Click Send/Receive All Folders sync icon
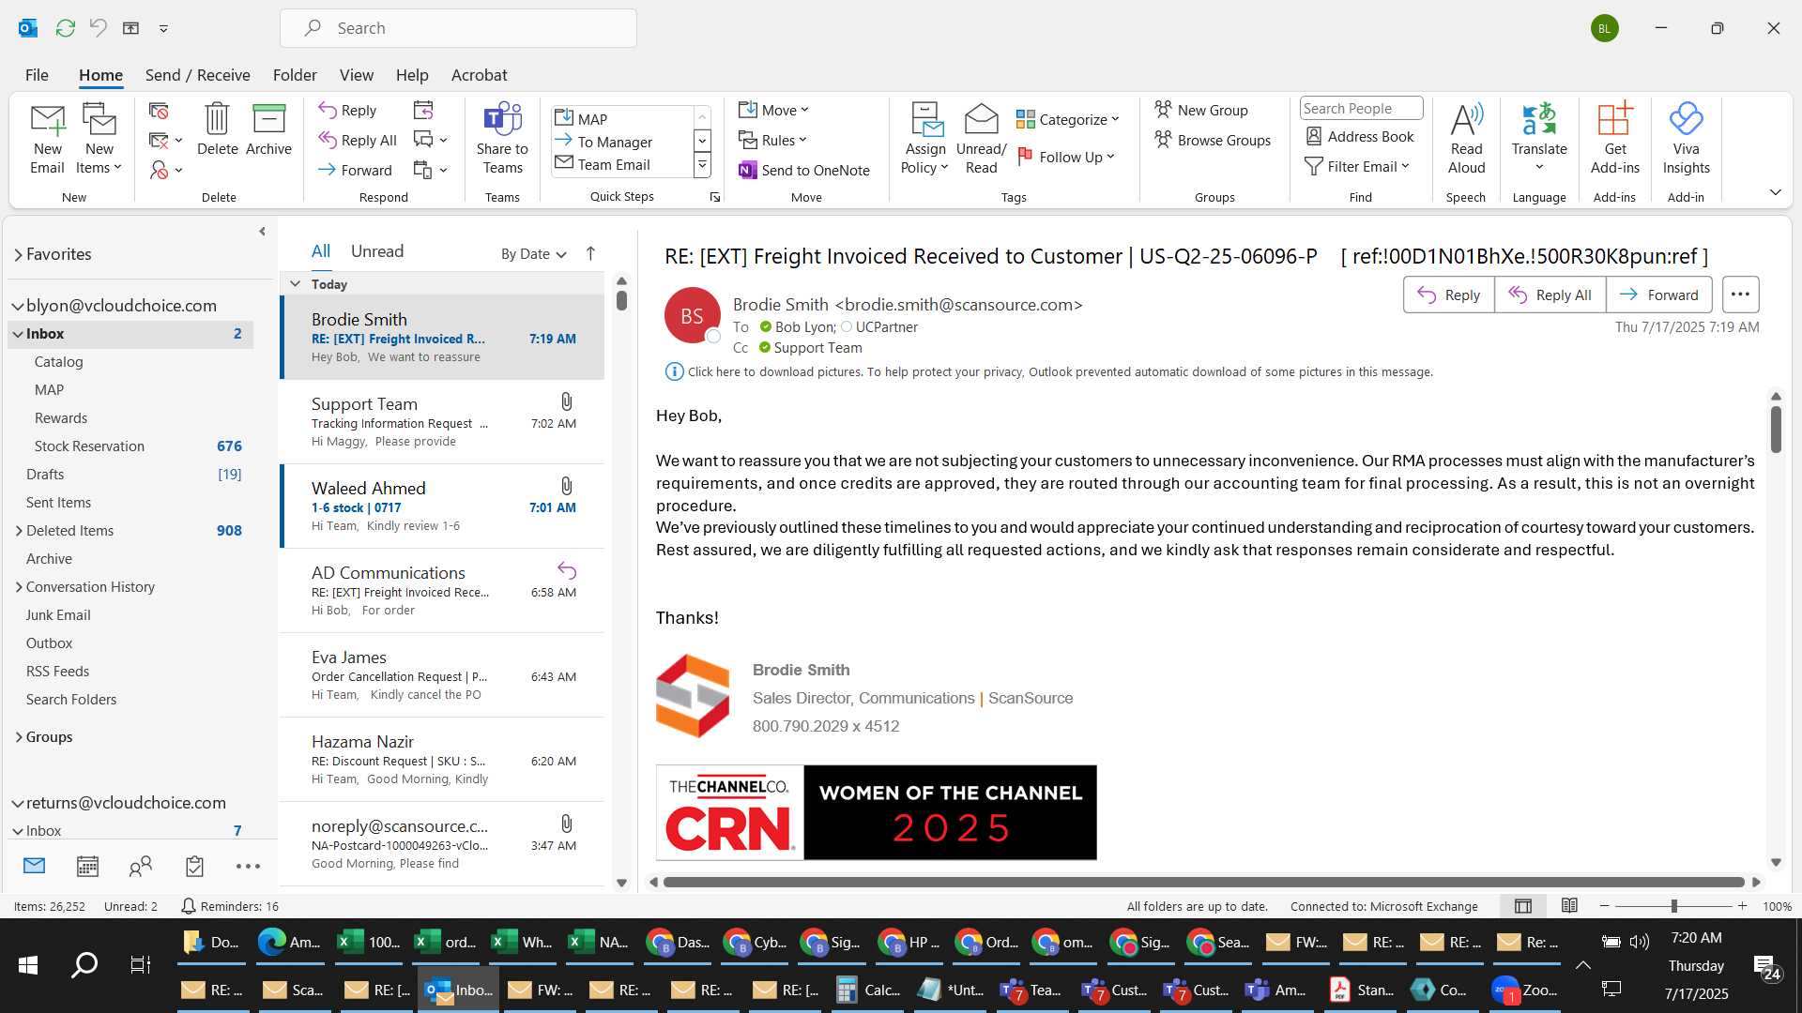Viewport: 1802px width, 1013px height. (x=65, y=28)
